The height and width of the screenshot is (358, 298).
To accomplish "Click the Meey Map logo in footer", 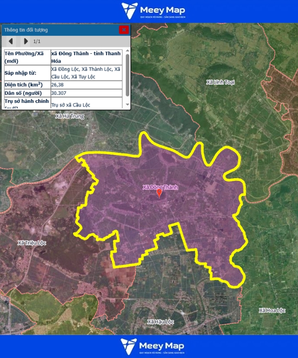I will click(x=153, y=347).
